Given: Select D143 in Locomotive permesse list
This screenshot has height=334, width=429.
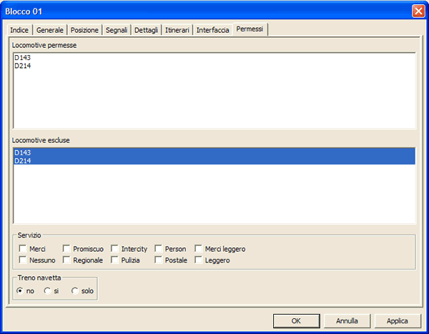Looking at the screenshot, I should click(21, 58).
